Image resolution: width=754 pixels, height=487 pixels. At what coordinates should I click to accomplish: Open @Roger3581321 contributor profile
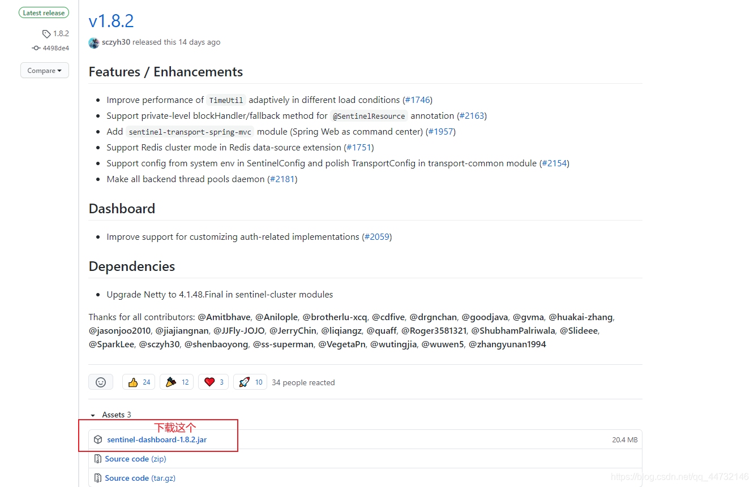click(x=434, y=331)
